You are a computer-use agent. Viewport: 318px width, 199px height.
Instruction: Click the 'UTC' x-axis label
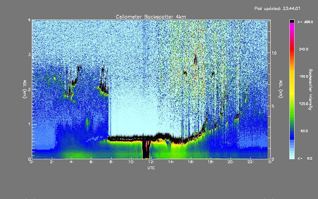151,168
